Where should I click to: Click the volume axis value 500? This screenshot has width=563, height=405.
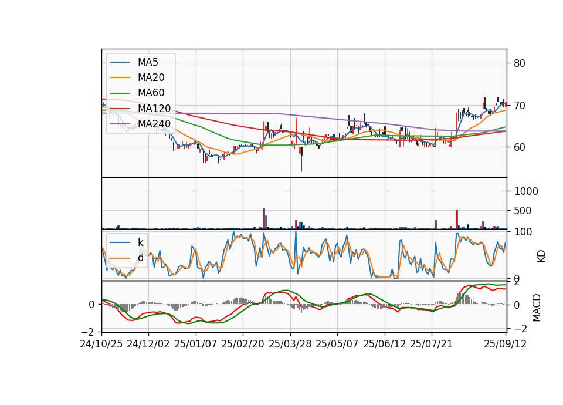coord(523,211)
